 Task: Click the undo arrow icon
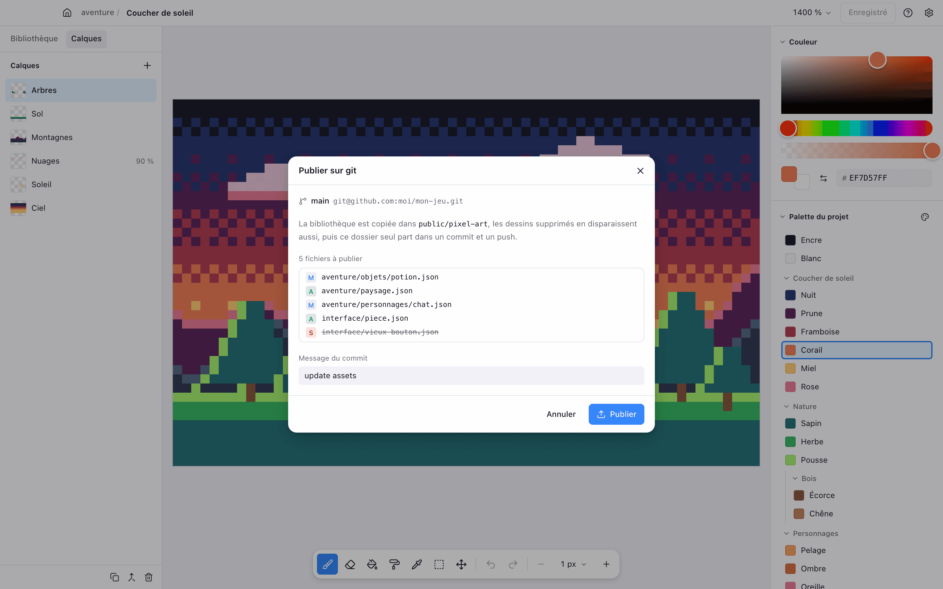490,564
